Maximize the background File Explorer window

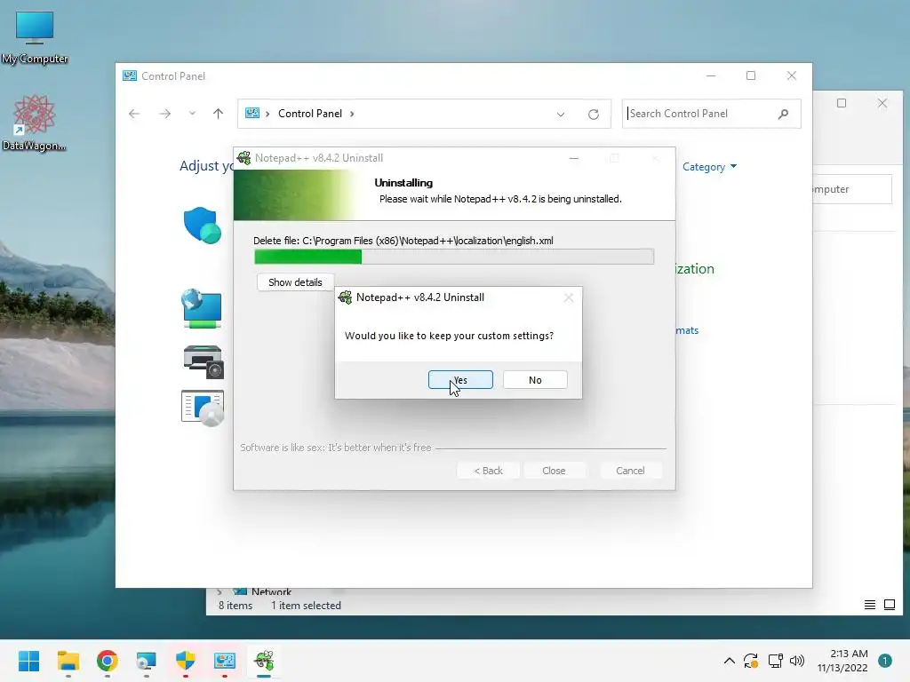pyautogui.click(x=842, y=103)
